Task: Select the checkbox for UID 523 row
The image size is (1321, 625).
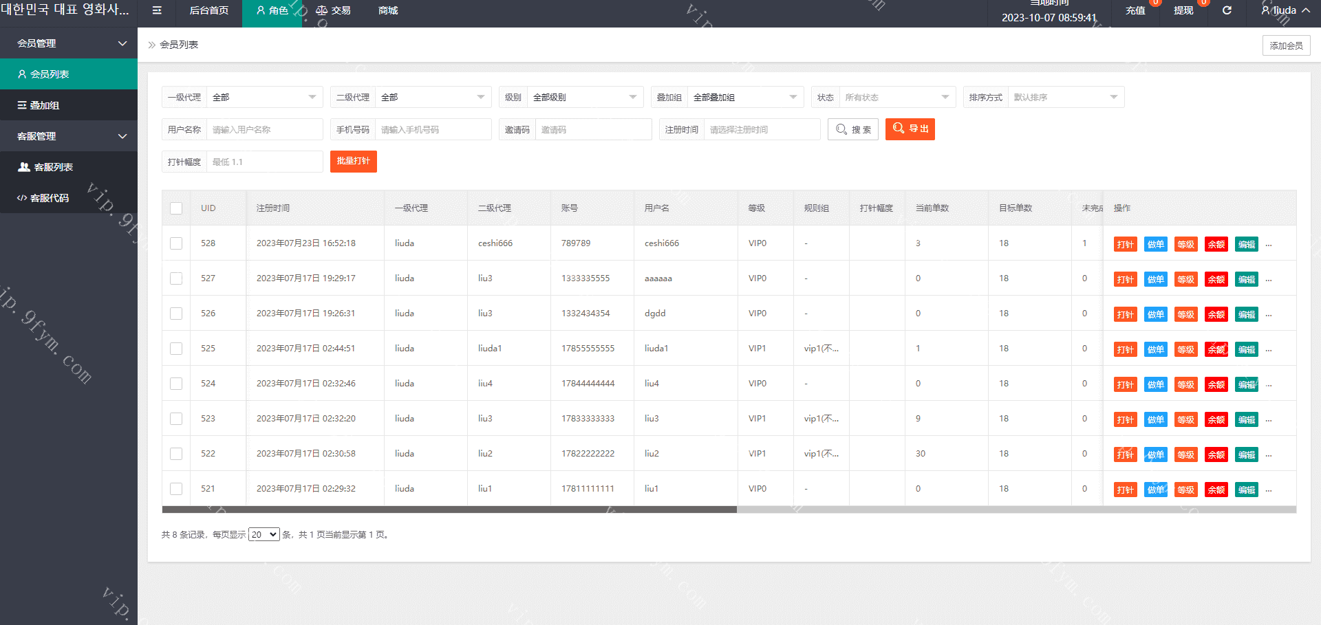Action: [x=176, y=419]
